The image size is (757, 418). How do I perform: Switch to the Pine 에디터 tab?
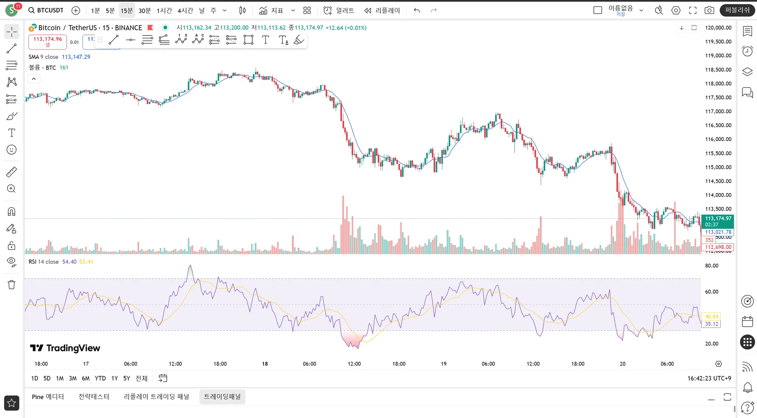[48, 397]
